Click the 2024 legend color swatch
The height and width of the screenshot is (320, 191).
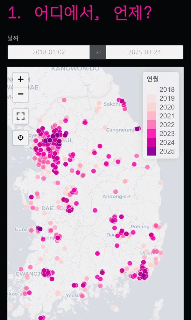(x=151, y=142)
